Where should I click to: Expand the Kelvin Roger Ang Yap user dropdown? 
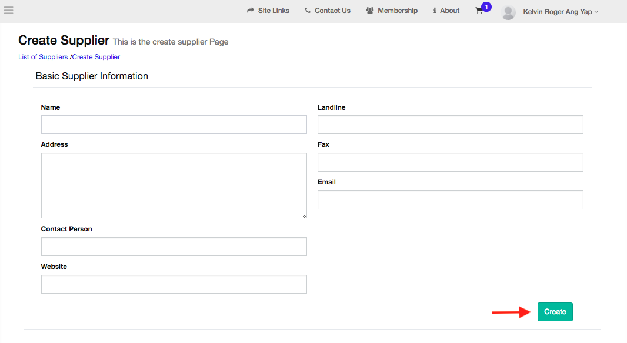[560, 12]
